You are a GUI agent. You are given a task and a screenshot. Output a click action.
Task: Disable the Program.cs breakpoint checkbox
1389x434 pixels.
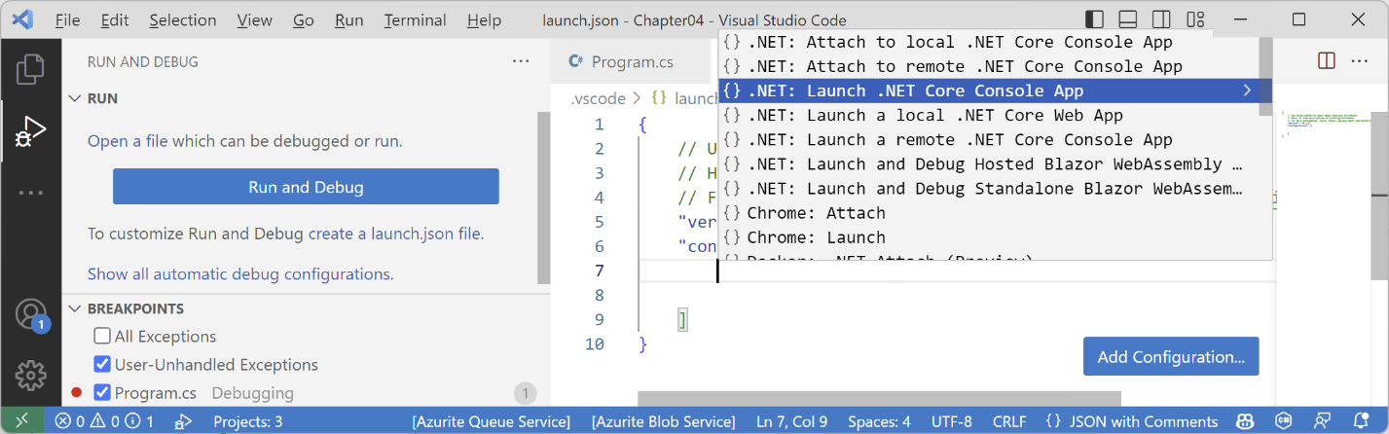102,393
